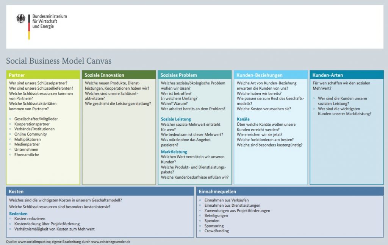Click the Bedenken subheading

(x=18, y=214)
